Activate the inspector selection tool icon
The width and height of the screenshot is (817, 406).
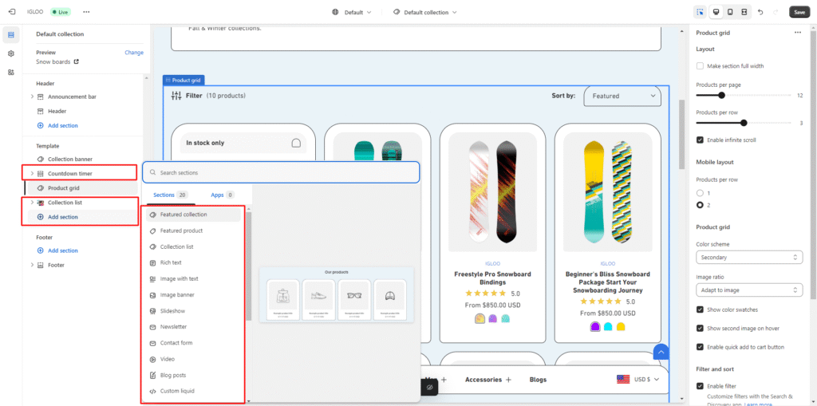click(x=700, y=12)
